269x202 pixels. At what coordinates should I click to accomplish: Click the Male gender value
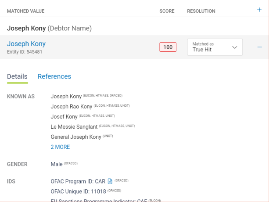click(57, 164)
